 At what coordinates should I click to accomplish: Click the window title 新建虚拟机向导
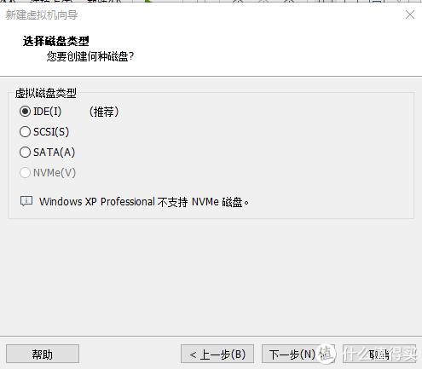[x=42, y=14]
